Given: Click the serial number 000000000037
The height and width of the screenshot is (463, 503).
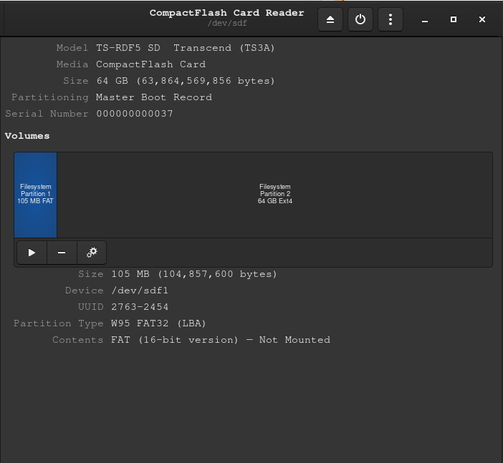Looking at the screenshot, I should tap(135, 114).
